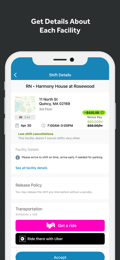The height and width of the screenshot is (260, 120).
Task: Tap the clock icon beside 7:00AM-3:00PM
Action: (x=43, y=125)
